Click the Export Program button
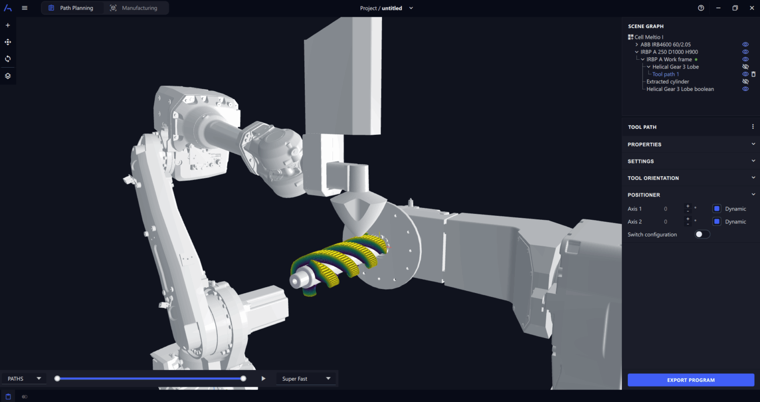Image resolution: width=760 pixels, height=402 pixels. pyautogui.click(x=691, y=380)
